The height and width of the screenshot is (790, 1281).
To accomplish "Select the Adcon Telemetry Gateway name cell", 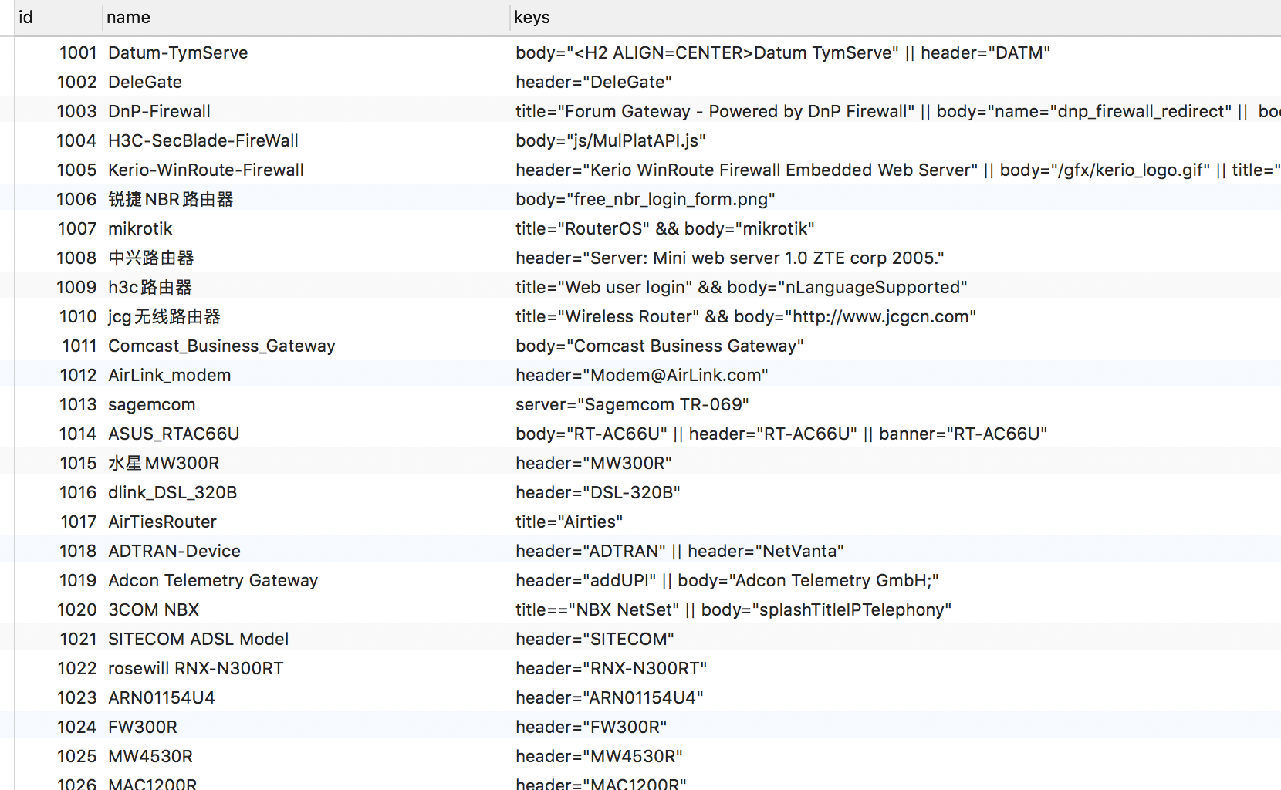I will point(306,580).
